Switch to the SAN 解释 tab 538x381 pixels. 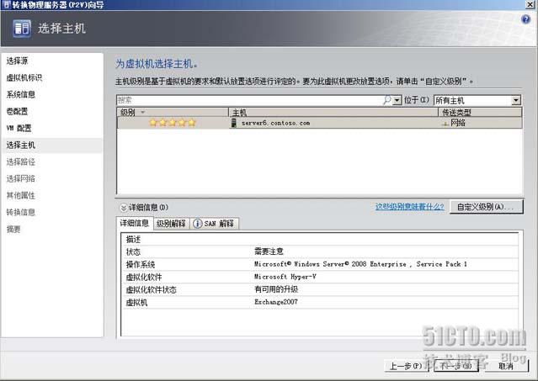tap(214, 224)
